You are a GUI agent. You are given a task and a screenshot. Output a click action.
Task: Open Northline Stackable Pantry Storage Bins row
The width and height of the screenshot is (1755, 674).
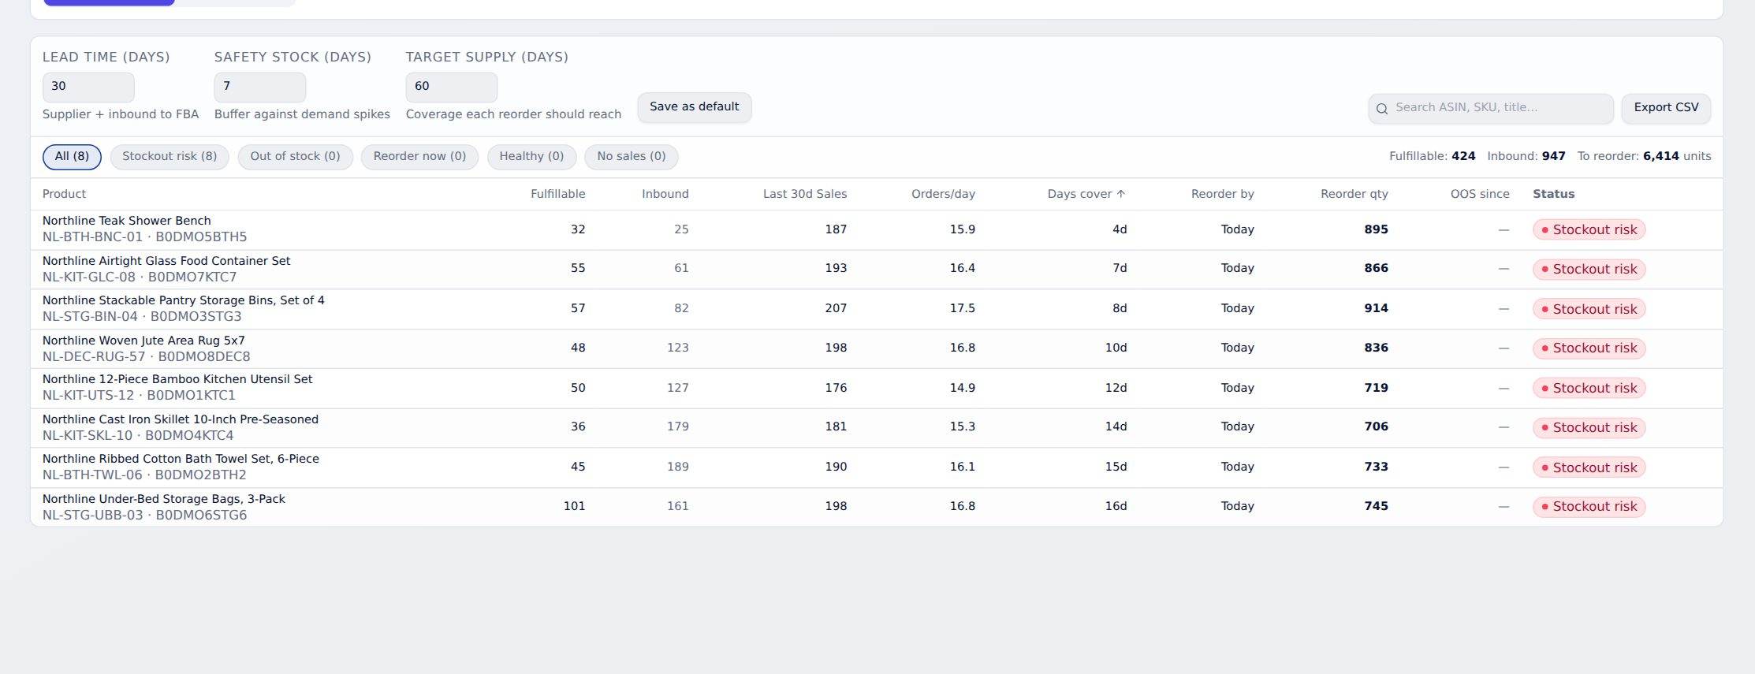[x=877, y=309]
